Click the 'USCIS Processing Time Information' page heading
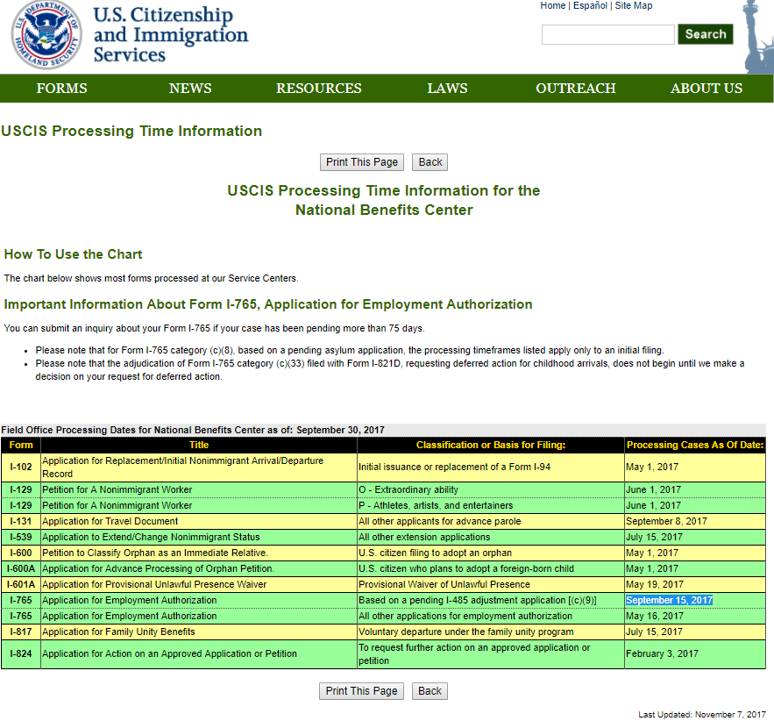This screenshot has height=728, width=774. pos(131,132)
